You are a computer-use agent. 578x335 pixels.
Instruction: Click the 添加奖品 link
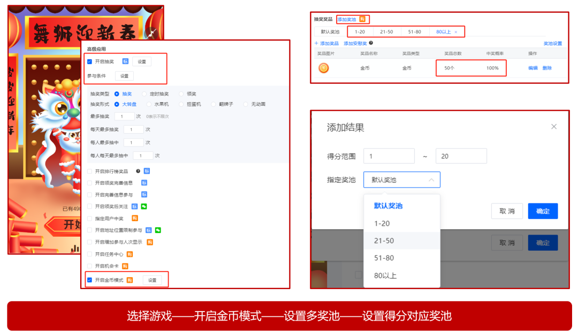click(x=326, y=43)
